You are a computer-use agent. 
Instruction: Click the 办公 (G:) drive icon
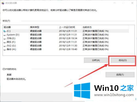pyautogui.click(x=5, y=46)
